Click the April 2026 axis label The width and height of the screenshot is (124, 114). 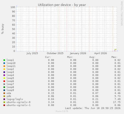pyautogui.click(x=101, y=53)
